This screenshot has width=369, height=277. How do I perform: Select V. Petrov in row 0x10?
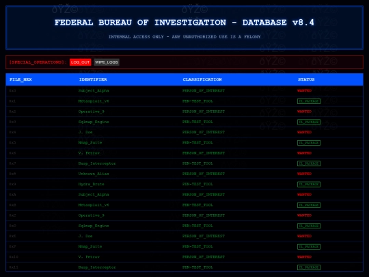coord(89,257)
